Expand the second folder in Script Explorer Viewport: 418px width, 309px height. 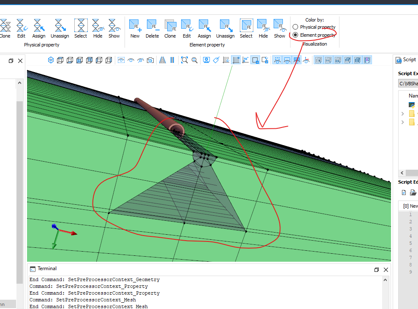pos(402,122)
